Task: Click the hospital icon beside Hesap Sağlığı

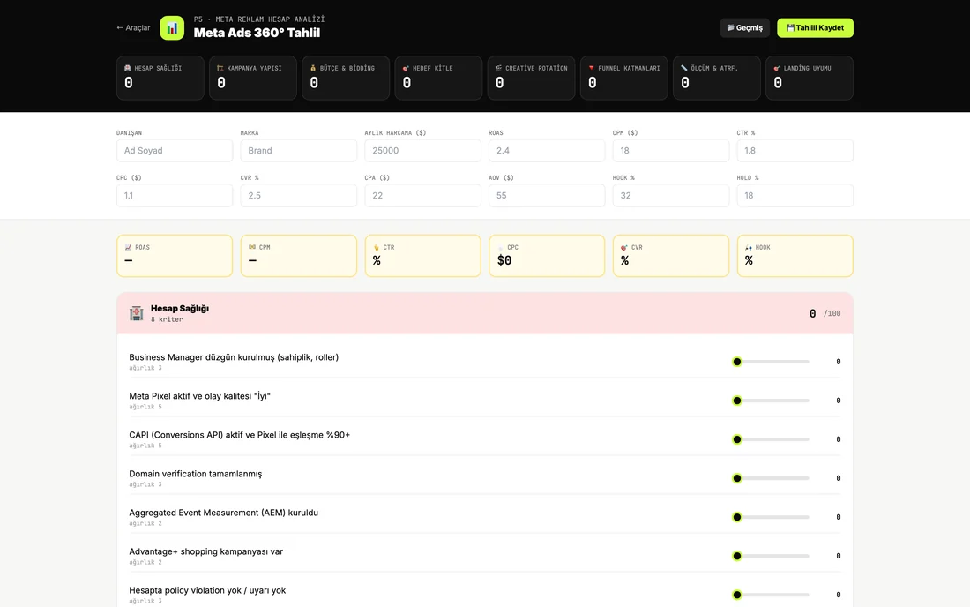Action: point(136,313)
